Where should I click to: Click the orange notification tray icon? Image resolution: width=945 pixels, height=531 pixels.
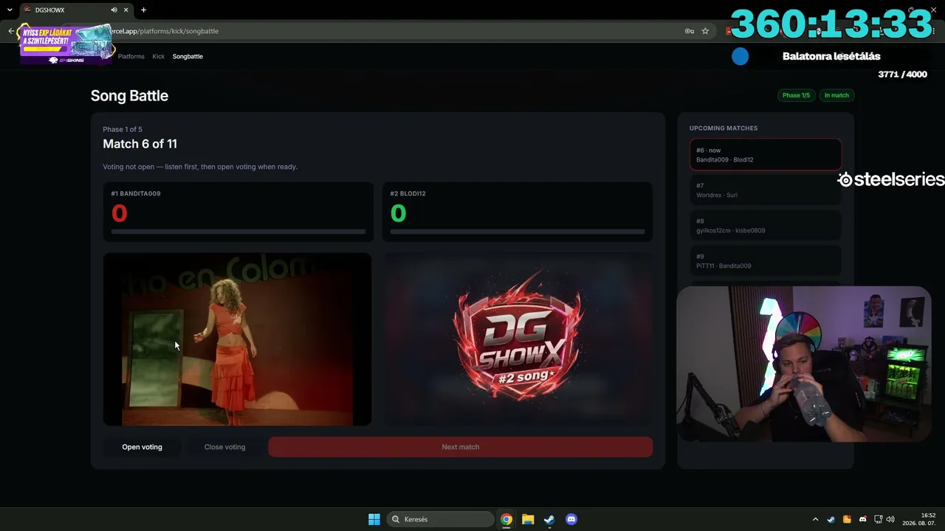(847, 519)
